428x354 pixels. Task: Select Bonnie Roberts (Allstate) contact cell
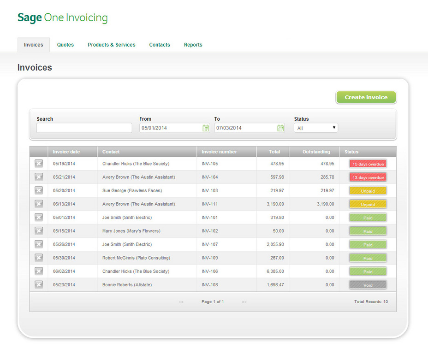coord(127,285)
